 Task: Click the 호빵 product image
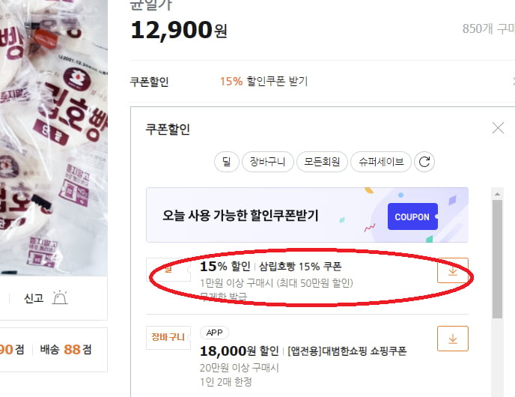(54, 138)
